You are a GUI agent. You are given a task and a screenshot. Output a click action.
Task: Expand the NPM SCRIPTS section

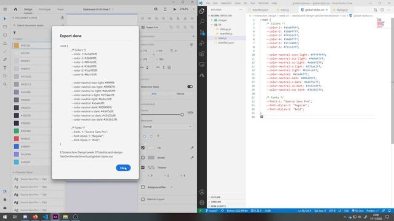coord(218,206)
